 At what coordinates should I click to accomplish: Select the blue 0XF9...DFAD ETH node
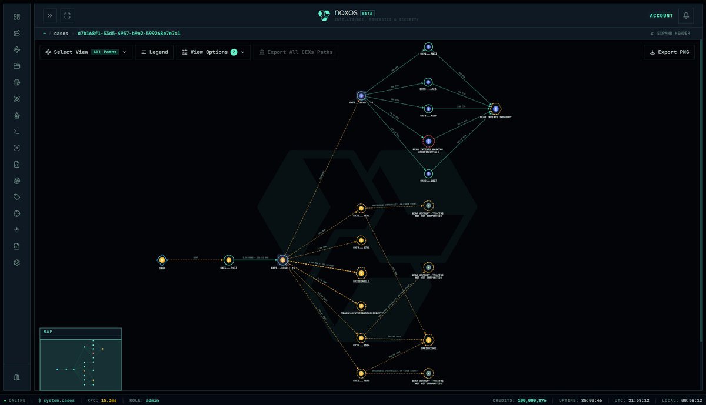coord(361,95)
